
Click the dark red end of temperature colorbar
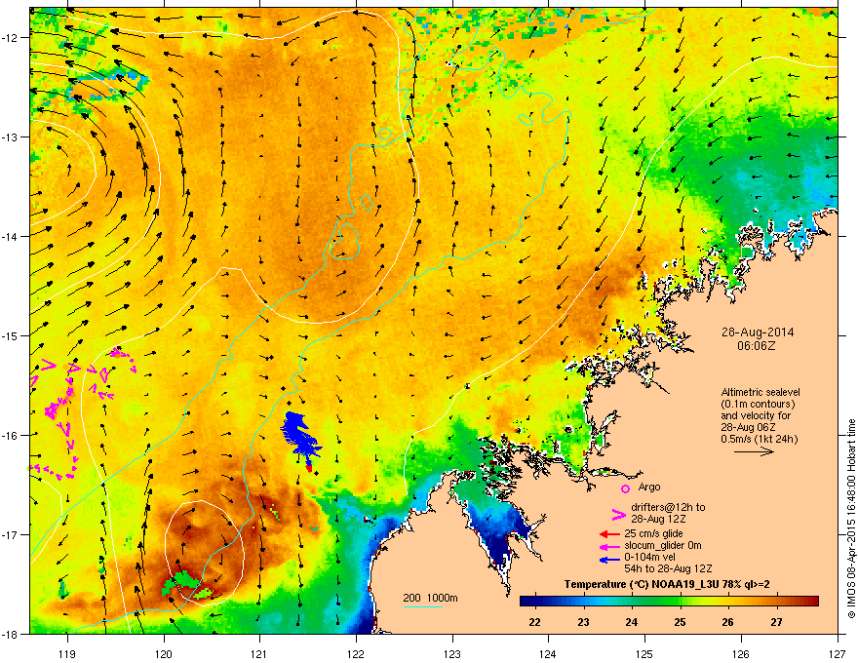[x=812, y=602]
